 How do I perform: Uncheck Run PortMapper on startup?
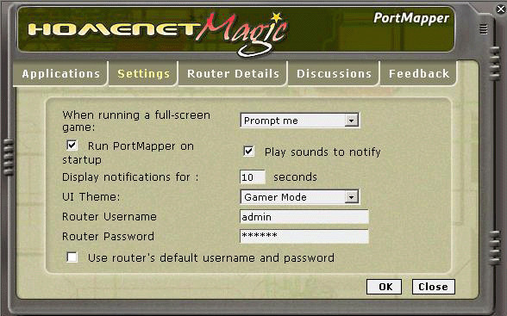[72, 146]
